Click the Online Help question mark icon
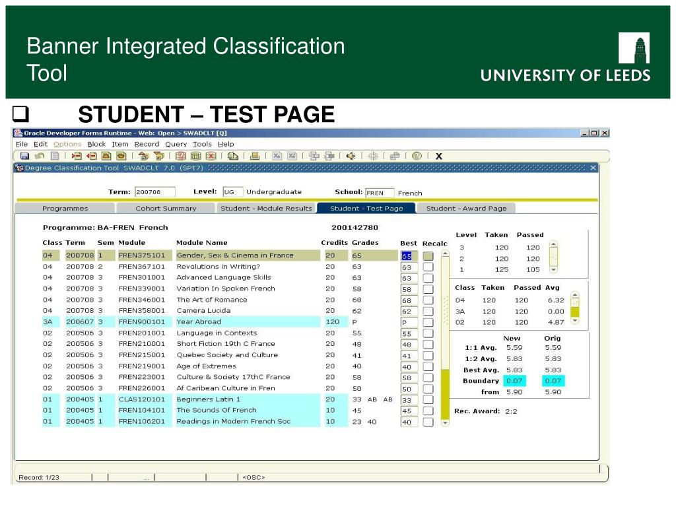676x507 pixels. (417, 156)
